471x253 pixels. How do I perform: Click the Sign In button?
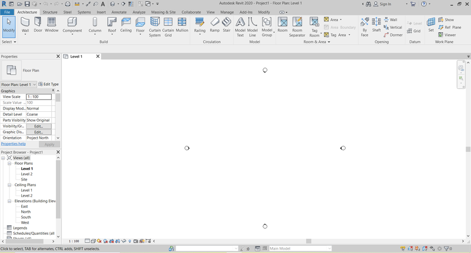pyautogui.click(x=382, y=4)
